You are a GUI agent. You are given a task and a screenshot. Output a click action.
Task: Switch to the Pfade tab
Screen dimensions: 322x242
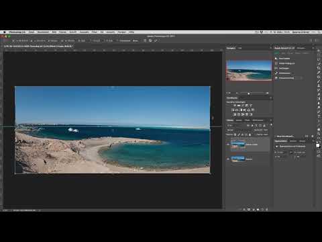click(x=247, y=120)
